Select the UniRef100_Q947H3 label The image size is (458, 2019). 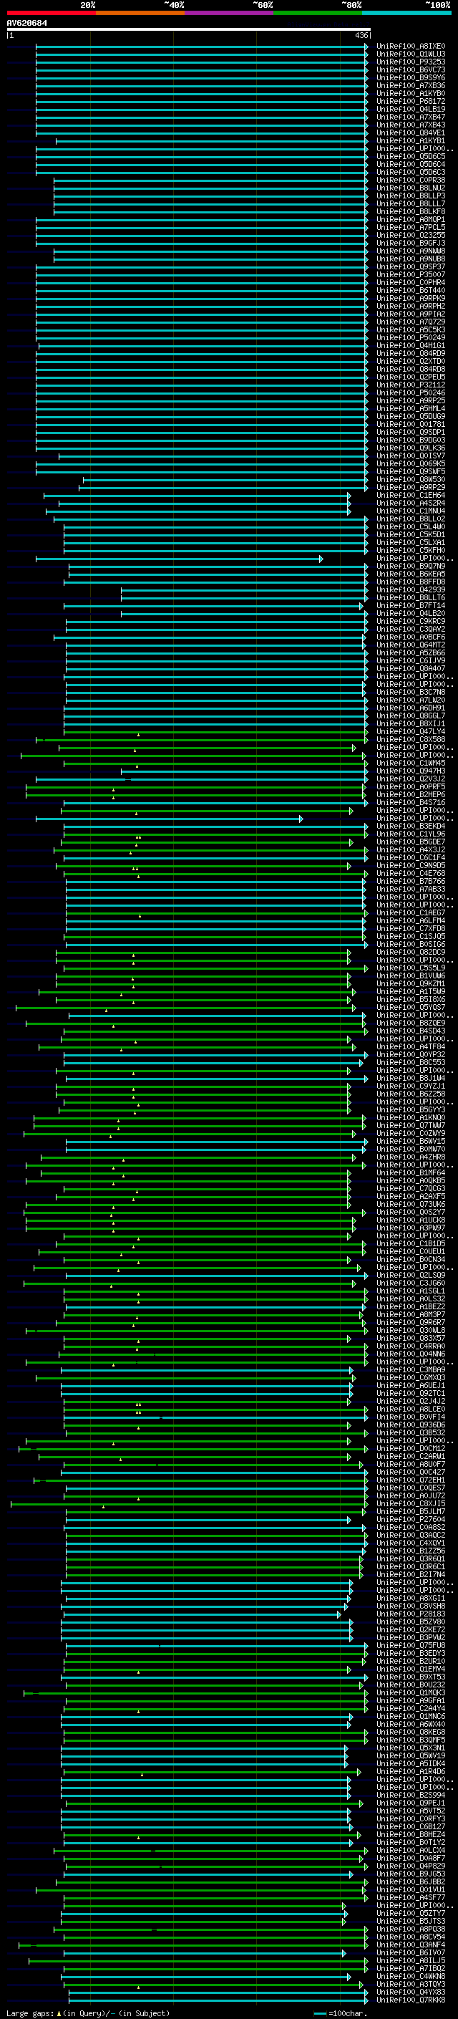[410, 771]
